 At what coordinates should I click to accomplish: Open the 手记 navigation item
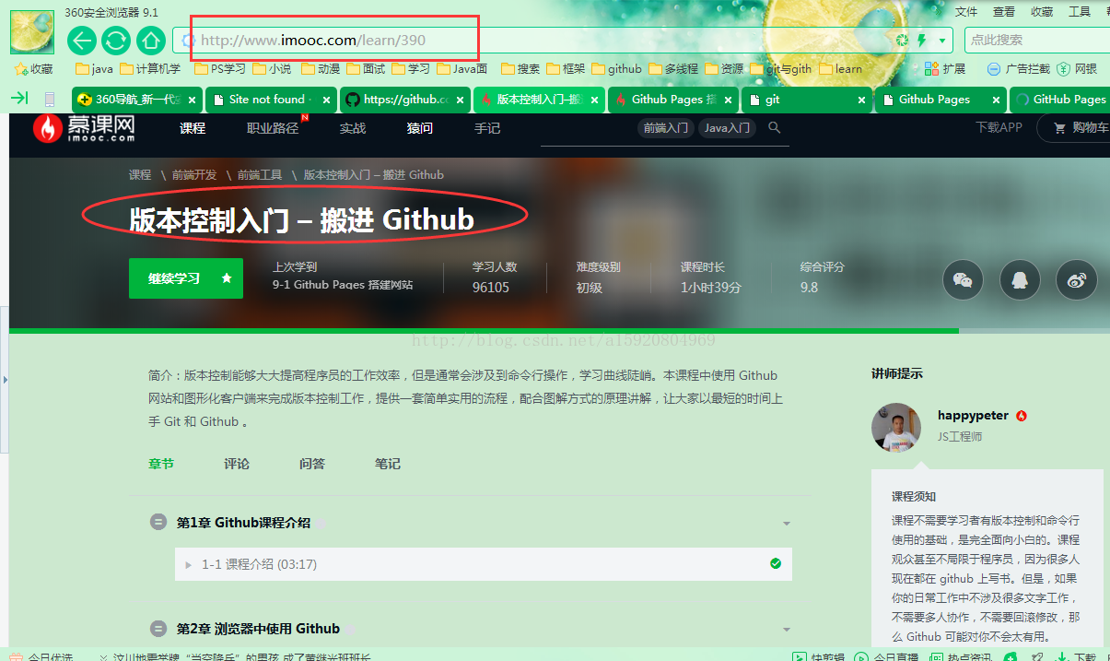coord(487,128)
